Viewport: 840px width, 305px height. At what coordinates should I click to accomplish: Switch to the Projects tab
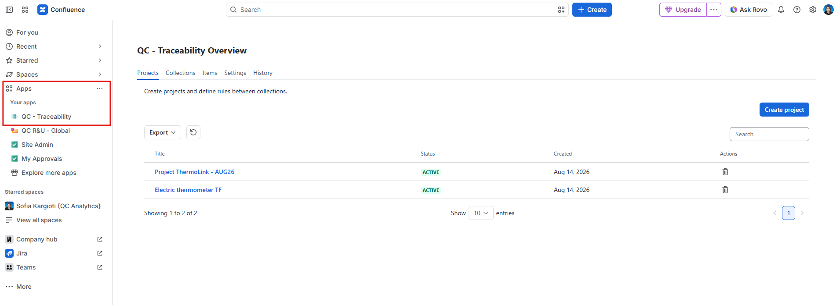coord(148,73)
